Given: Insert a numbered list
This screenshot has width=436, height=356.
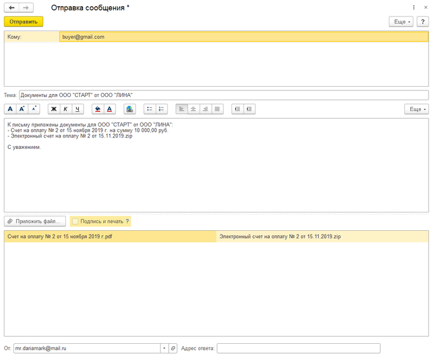Looking at the screenshot, I should [161, 109].
